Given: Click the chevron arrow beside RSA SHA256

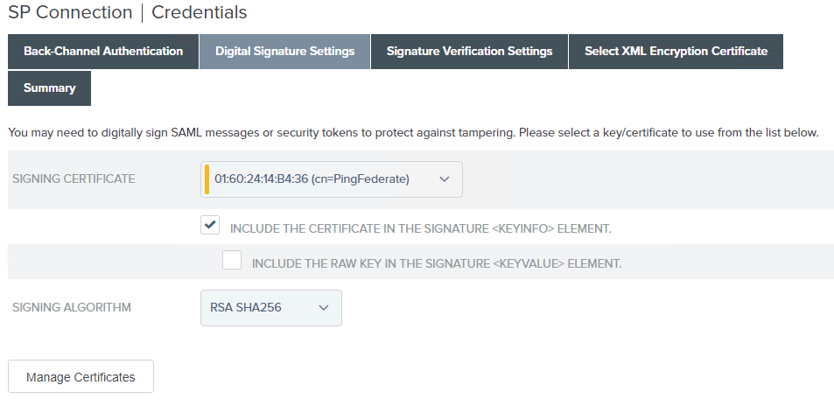Looking at the screenshot, I should pyautogui.click(x=324, y=308).
